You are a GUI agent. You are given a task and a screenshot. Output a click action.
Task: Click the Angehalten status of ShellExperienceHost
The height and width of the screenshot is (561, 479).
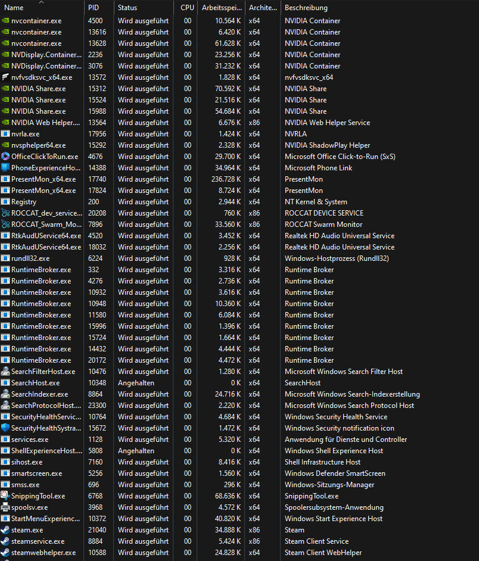(x=136, y=451)
